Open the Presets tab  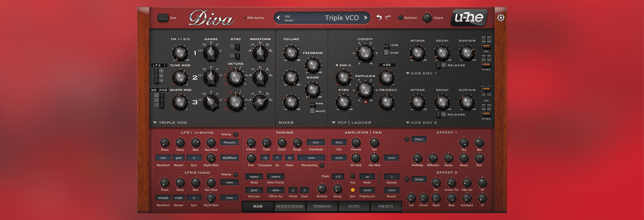(x=386, y=206)
